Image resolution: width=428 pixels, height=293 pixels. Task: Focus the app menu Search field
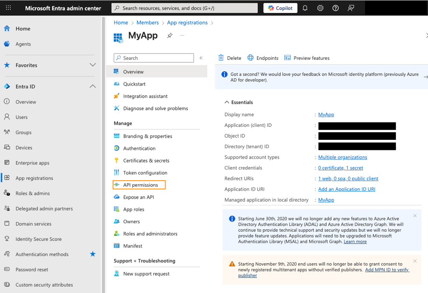tap(154, 58)
